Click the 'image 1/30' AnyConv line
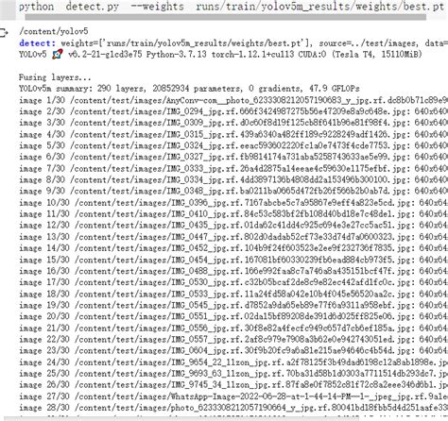Viewport: 448px width, 421px height. (x=233, y=100)
